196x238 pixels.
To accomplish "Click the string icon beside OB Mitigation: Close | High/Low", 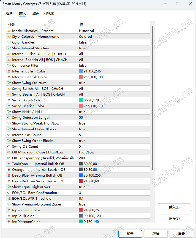I will (9, 152).
